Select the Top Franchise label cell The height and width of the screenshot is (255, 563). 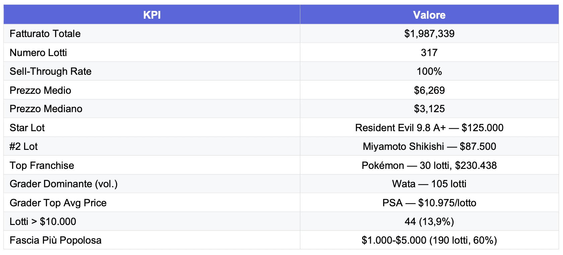[42, 166]
